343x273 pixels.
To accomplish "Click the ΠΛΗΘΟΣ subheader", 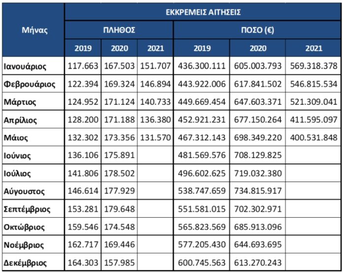I will [x=119, y=30].
